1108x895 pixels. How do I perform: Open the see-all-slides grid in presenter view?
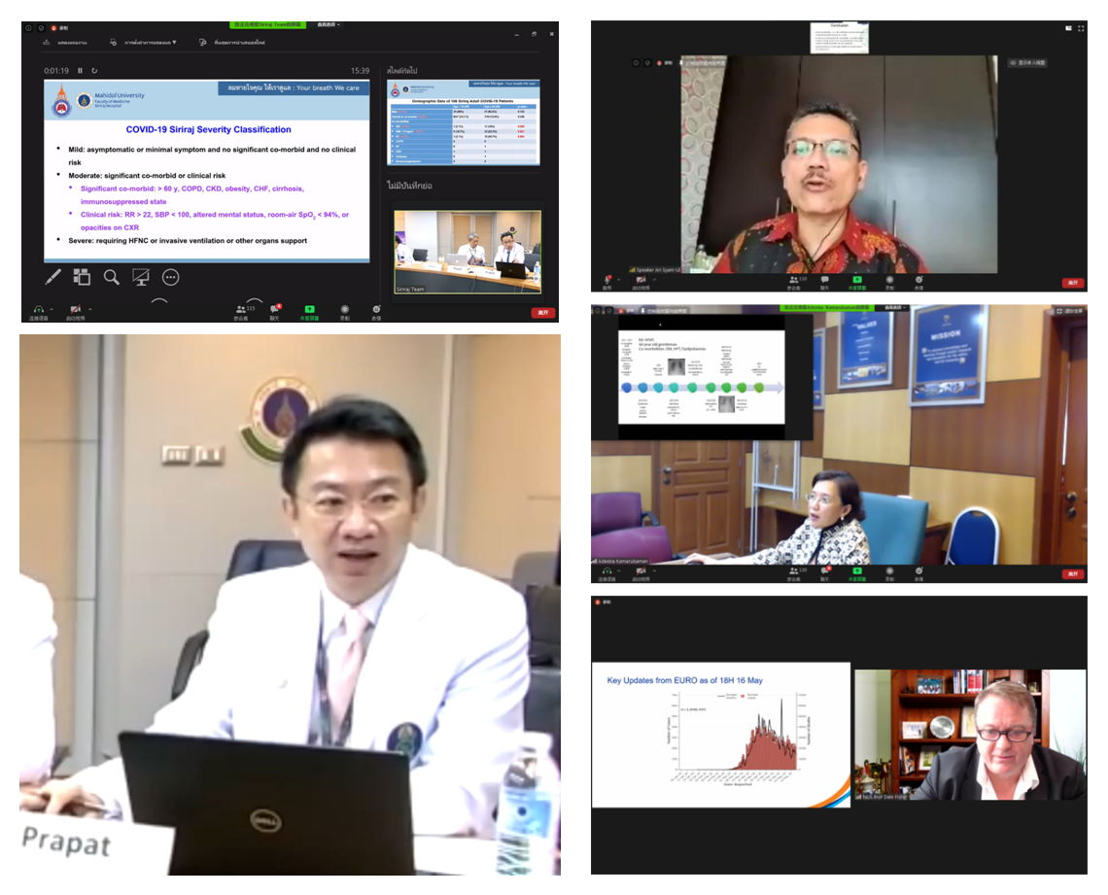[82, 277]
